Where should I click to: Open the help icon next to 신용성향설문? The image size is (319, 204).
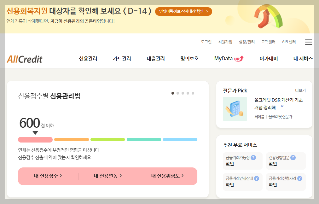click(x=293, y=157)
